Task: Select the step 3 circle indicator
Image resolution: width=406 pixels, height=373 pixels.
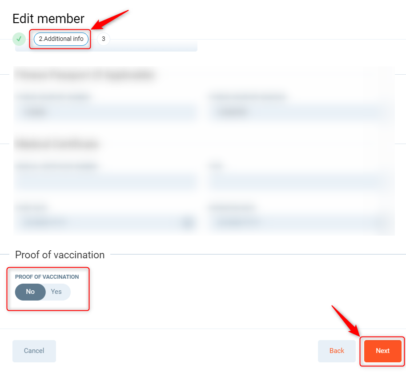Action: pyautogui.click(x=103, y=39)
